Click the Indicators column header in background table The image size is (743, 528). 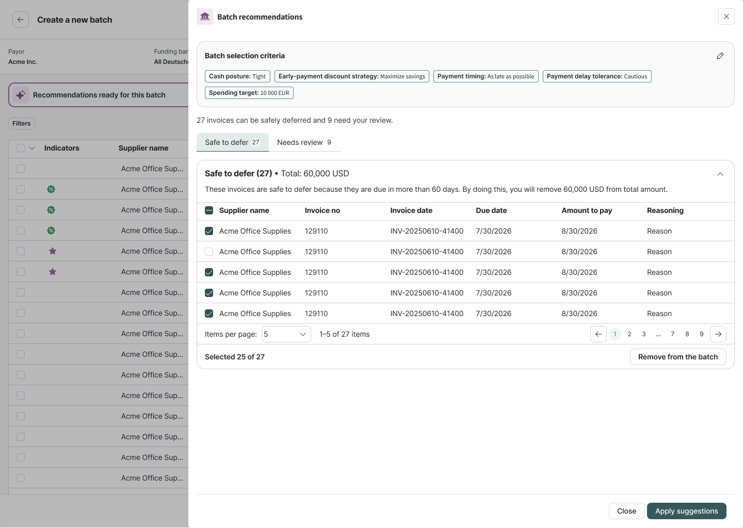(x=62, y=148)
